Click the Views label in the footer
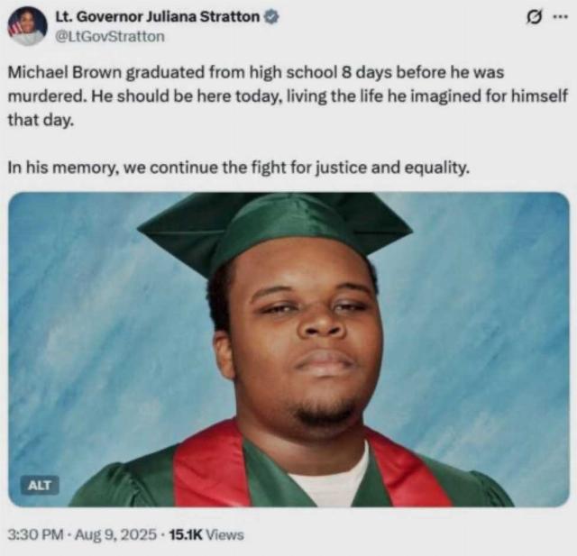Image resolution: width=577 pixels, height=556 pixels. click(224, 534)
